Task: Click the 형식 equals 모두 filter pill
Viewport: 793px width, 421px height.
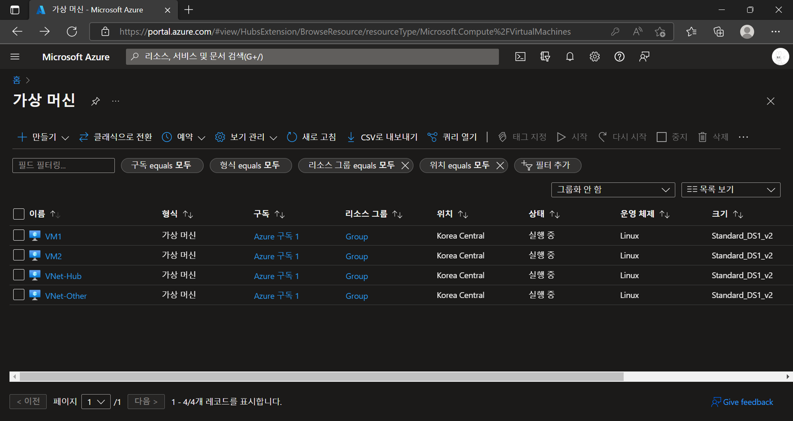Action: point(251,166)
